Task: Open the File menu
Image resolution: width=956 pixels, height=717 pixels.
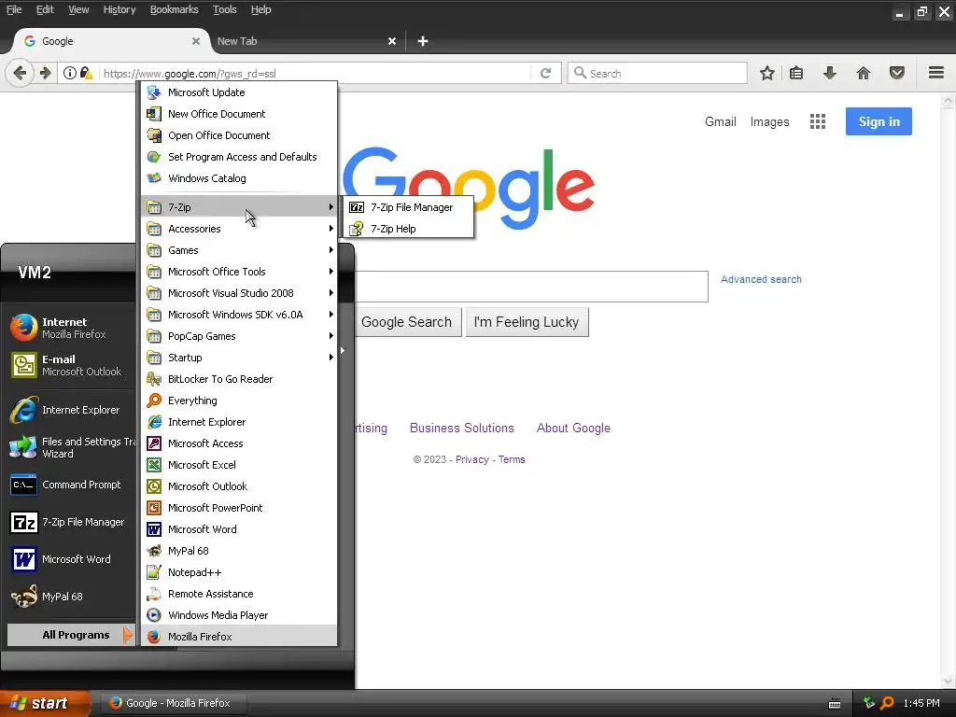Action: coord(14,9)
